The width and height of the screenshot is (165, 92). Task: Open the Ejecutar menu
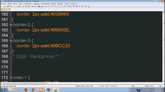click(x=60, y=4)
